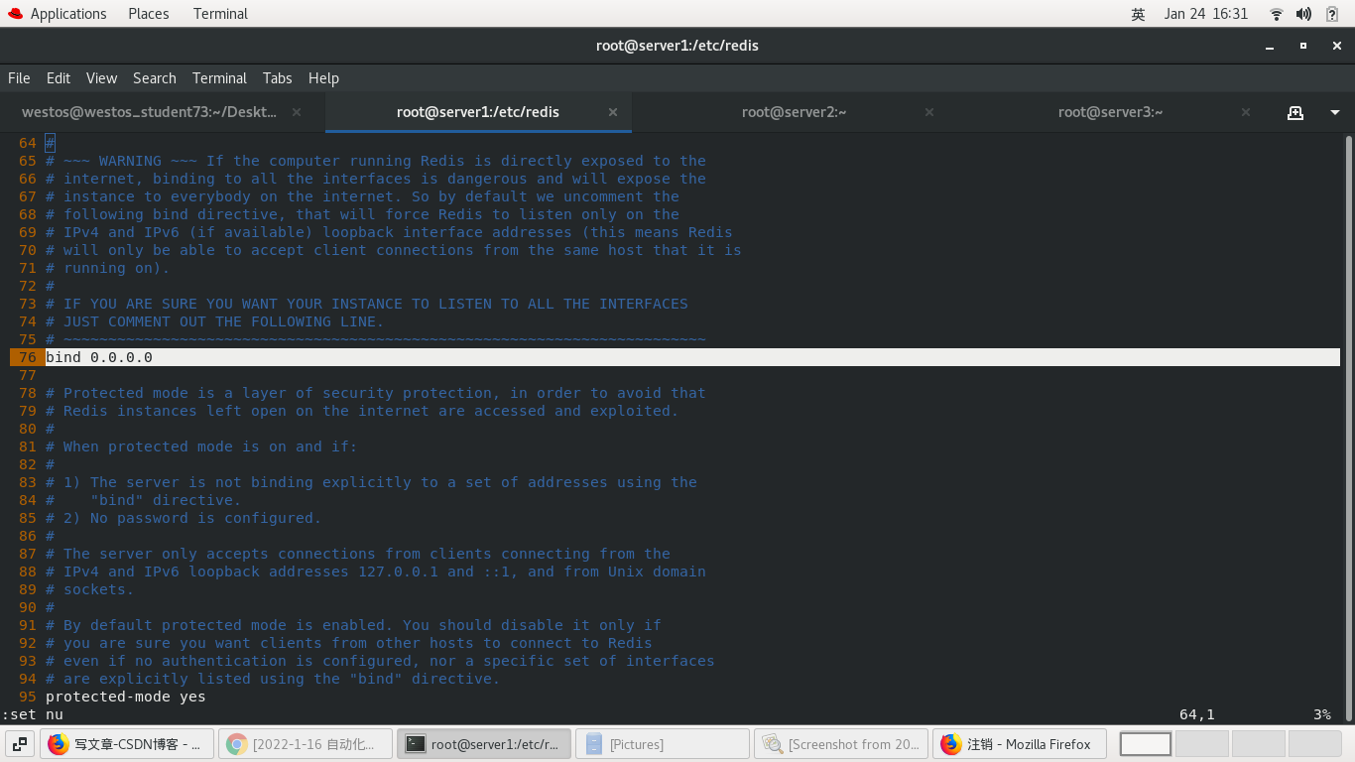Open the Tabs menu

278,78
